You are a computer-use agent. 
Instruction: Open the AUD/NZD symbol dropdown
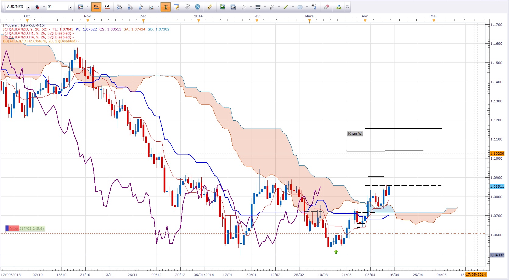[x=28, y=7]
